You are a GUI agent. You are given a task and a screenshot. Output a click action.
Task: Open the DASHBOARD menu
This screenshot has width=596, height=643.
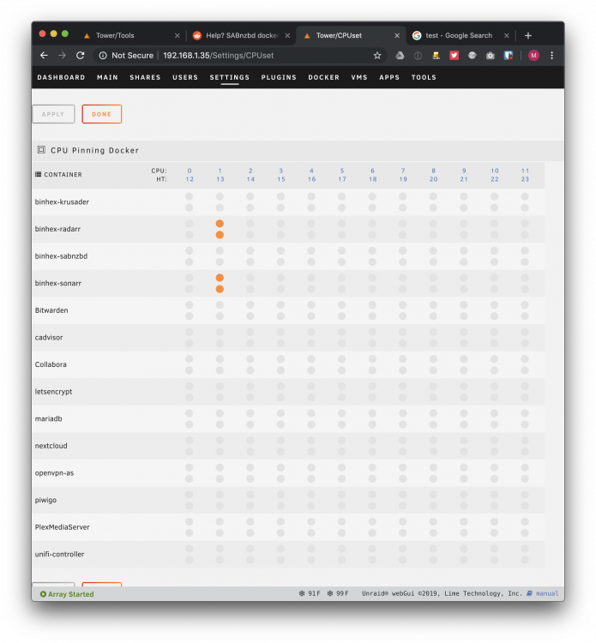click(61, 77)
